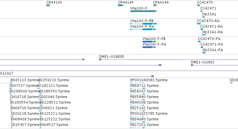The width and height of the screenshot is (238, 129).
Task: Select the RP001049383.5prime EST feature
Action: (137, 83)
